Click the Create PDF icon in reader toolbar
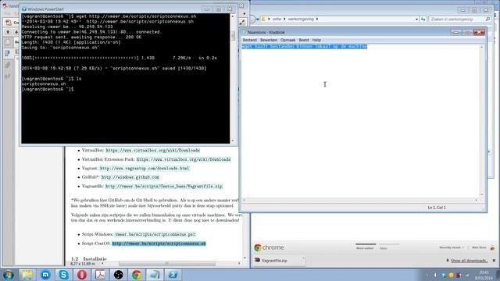 coord(9,23)
